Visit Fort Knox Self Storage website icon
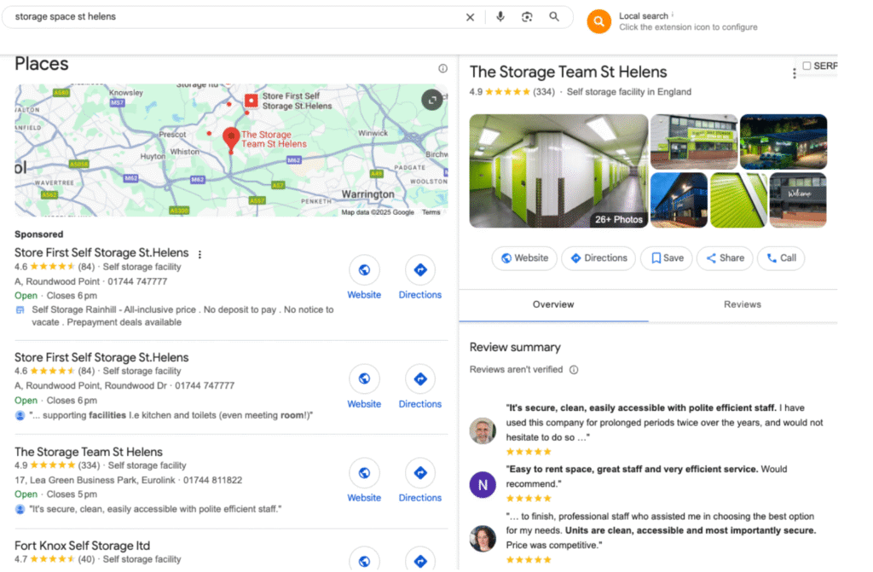Screen dimensions: 873x572 coord(364,560)
